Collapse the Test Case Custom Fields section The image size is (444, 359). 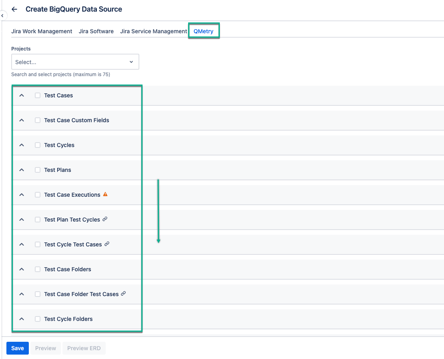[21, 120]
